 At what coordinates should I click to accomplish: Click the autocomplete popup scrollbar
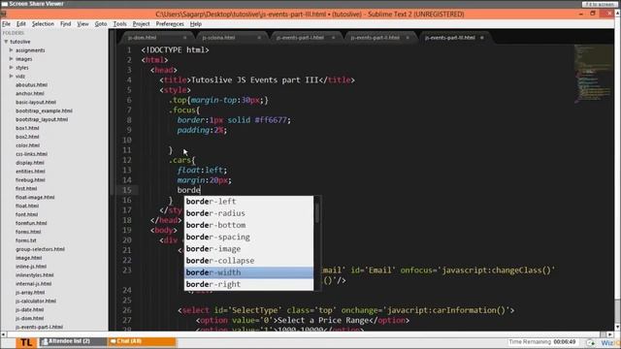pyautogui.click(x=317, y=213)
